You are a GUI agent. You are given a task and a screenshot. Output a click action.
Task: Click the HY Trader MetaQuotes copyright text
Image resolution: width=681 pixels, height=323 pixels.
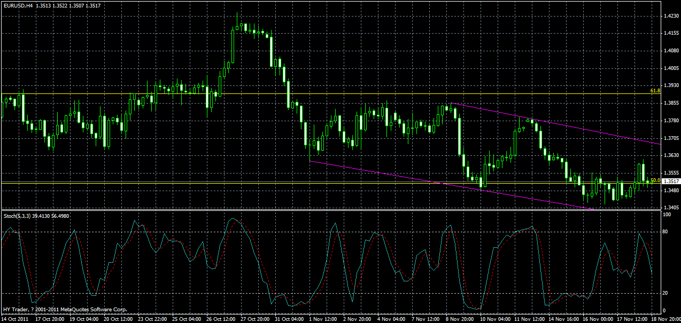coord(65,310)
